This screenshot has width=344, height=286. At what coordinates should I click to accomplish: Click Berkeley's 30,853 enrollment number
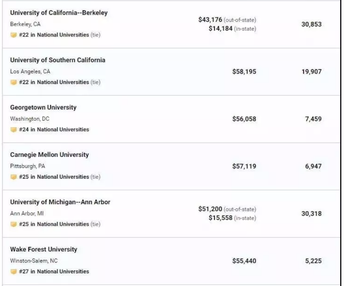(x=311, y=24)
